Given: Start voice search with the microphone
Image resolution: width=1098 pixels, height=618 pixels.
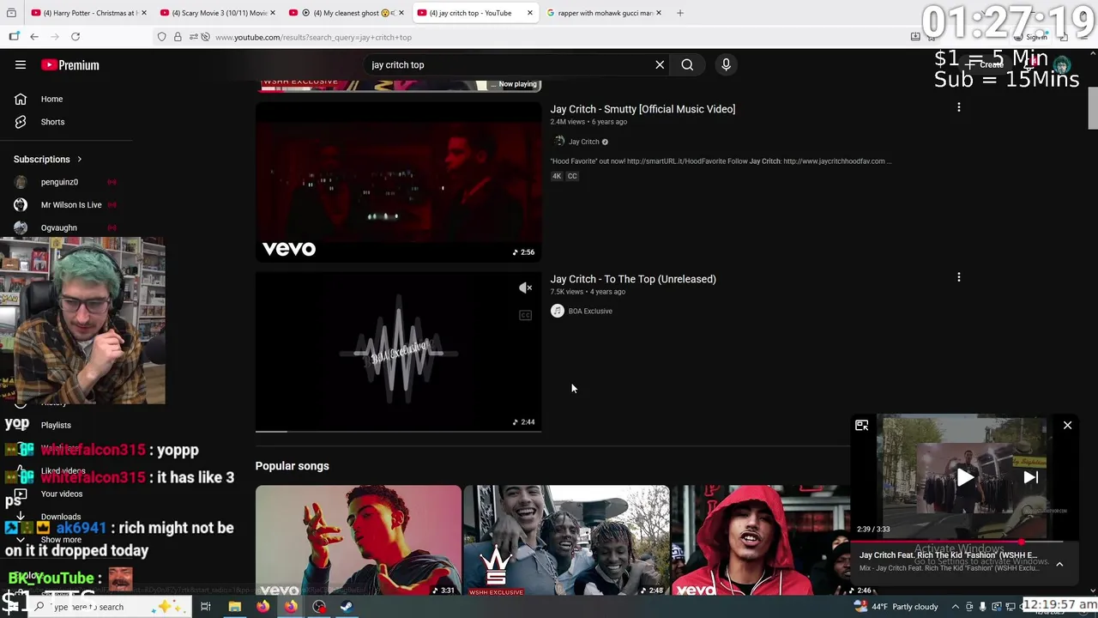Looking at the screenshot, I should coord(726,64).
